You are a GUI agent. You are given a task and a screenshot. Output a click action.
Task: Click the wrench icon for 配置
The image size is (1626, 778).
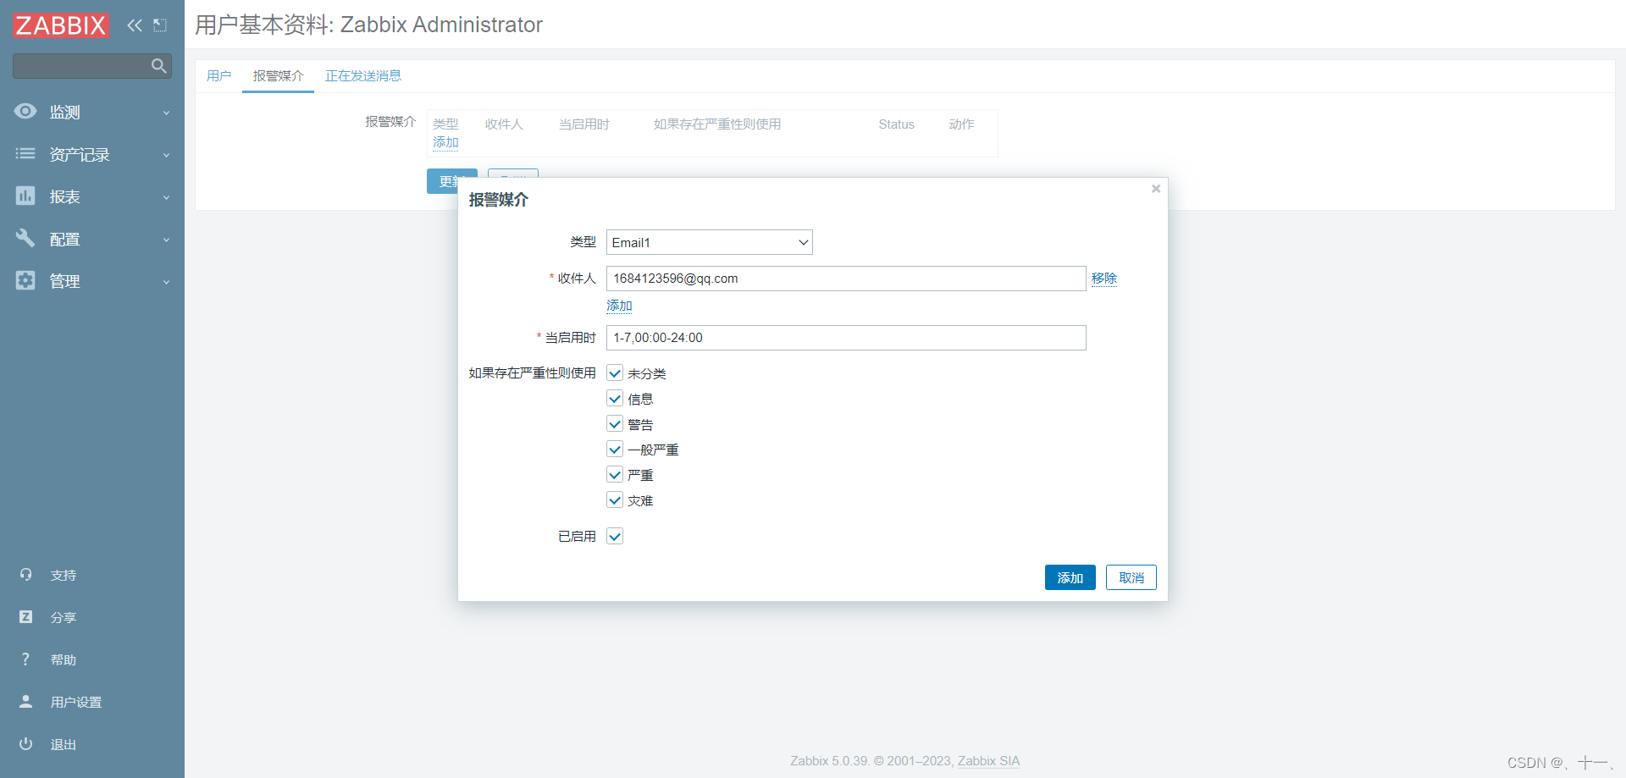pyautogui.click(x=25, y=238)
